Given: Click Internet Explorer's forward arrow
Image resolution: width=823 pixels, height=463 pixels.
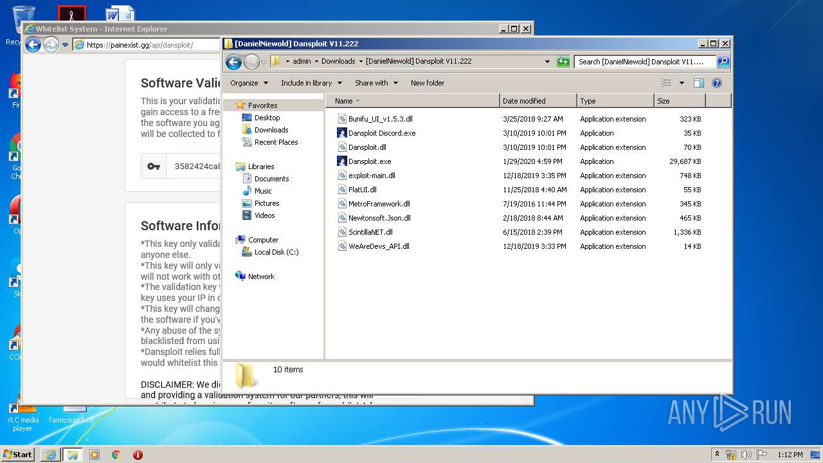Looking at the screenshot, I should point(51,44).
